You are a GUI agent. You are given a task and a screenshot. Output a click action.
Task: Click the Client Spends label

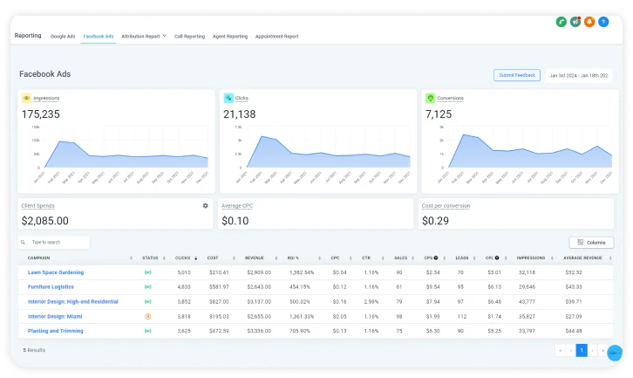tap(38, 206)
